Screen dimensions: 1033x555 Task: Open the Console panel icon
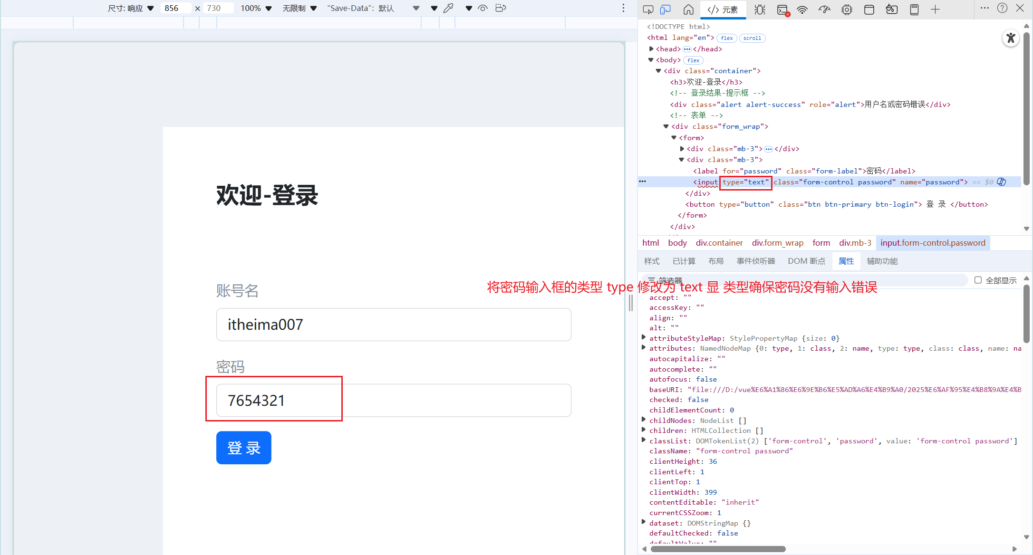pos(782,10)
